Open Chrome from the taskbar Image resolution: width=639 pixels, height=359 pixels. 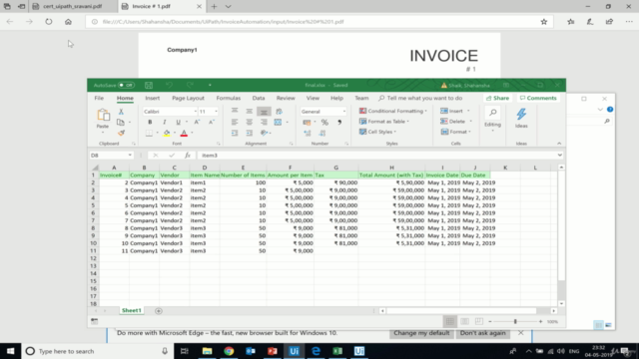pyautogui.click(x=229, y=351)
